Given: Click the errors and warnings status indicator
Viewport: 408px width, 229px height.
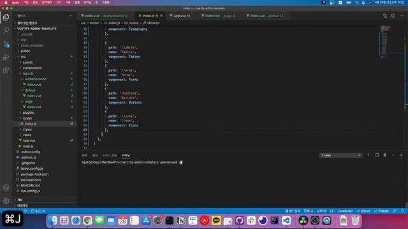Looking at the screenshot, I should click(38, 211).
